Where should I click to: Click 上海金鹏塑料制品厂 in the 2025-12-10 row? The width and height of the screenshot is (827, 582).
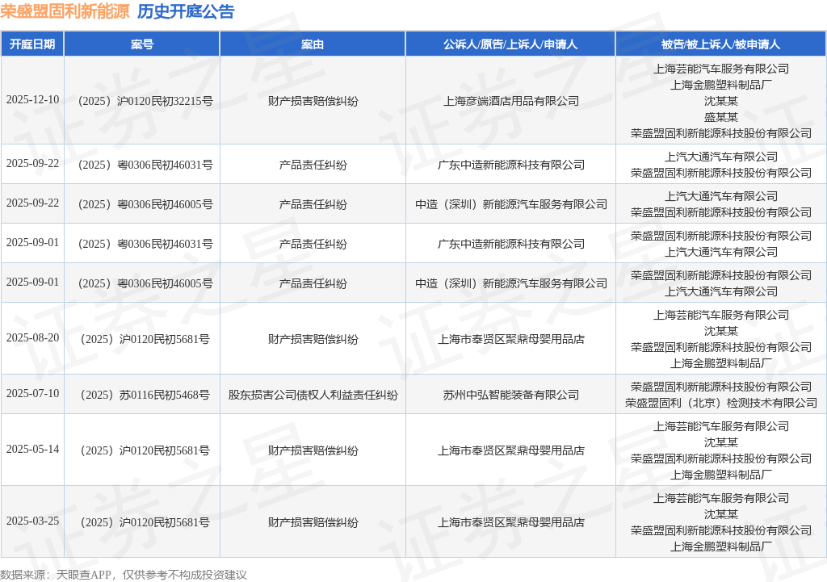click(x=721, y=84)
